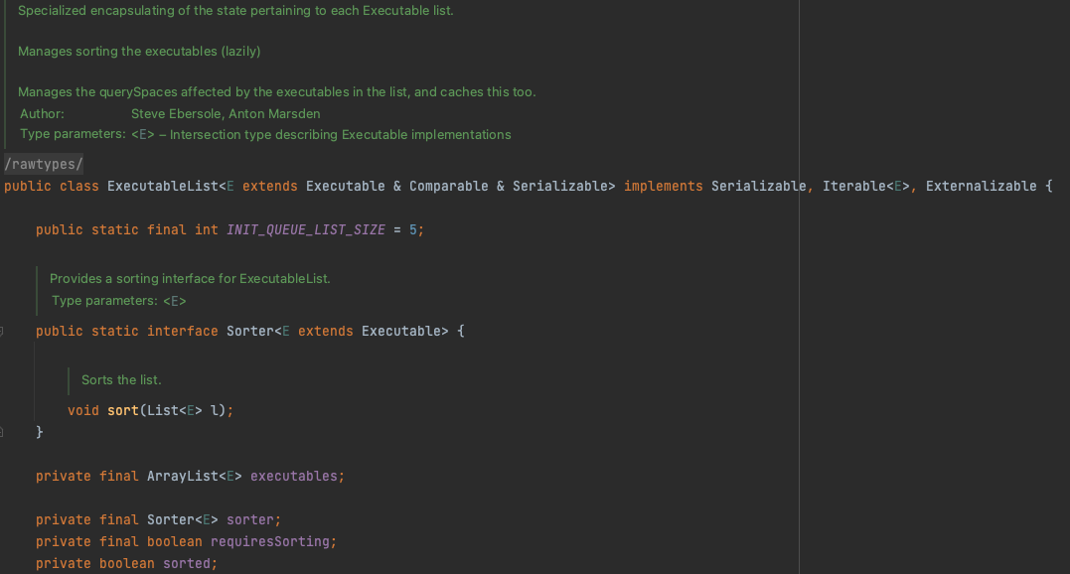
Task: Click the class keyword in declaration
Action: [x=79, y=186]
